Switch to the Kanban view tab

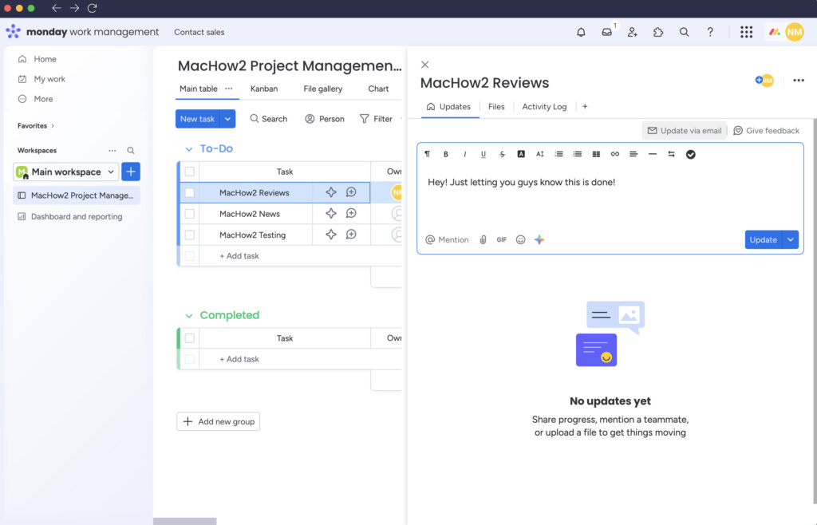point(263,89)
